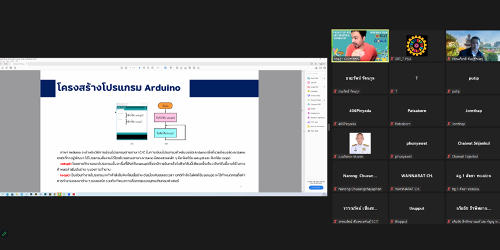500x250 pixels.
Task: Select the phunyawat participant tile
Action: pos(417,143)
